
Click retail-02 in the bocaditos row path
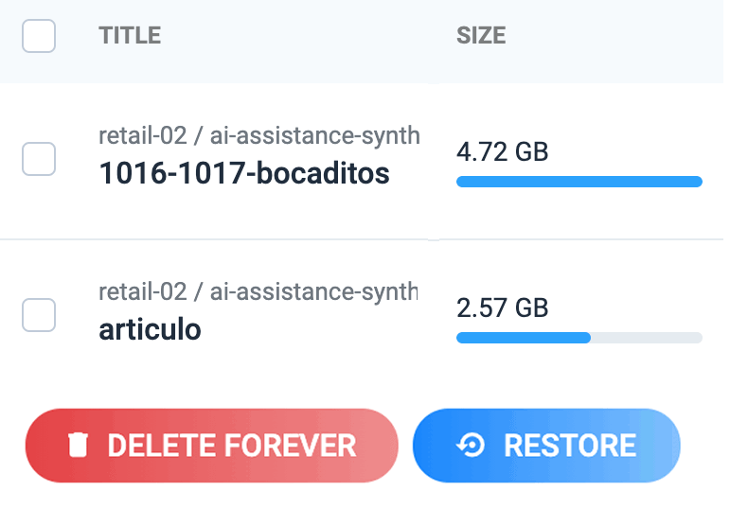(x=143, y=136)
